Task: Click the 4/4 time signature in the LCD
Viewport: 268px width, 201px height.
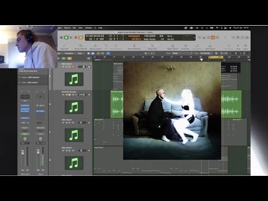Action: coord(161,36)
